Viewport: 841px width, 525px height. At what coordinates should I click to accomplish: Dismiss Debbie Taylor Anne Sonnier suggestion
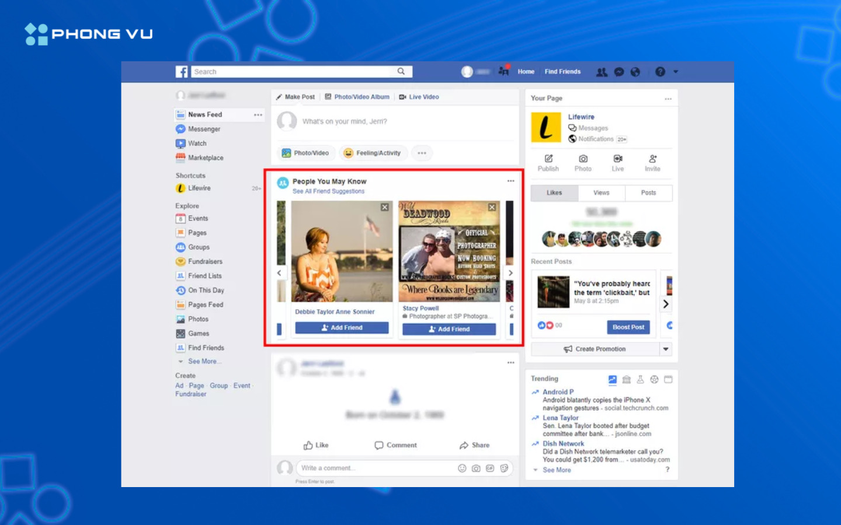tap(385, 208)
